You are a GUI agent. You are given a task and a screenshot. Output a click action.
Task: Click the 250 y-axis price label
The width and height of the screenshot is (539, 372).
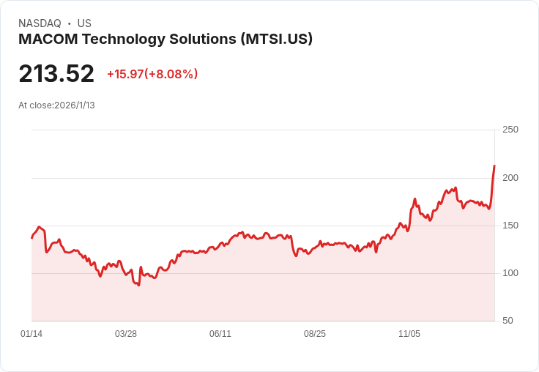tap(510, 130)
